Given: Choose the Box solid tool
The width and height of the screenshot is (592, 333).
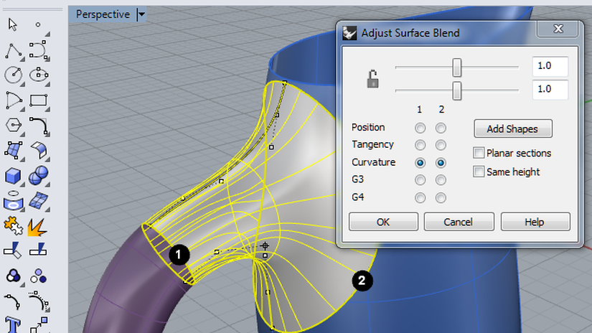Looking at the screenshot, I should (13, 177).
